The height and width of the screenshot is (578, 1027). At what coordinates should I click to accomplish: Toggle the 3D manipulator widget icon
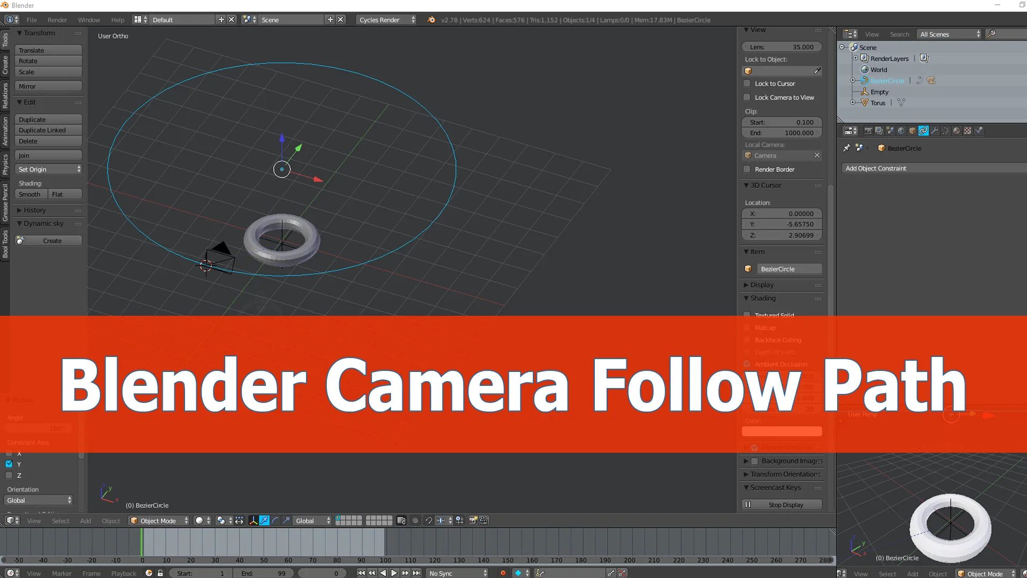coord(253,521)
